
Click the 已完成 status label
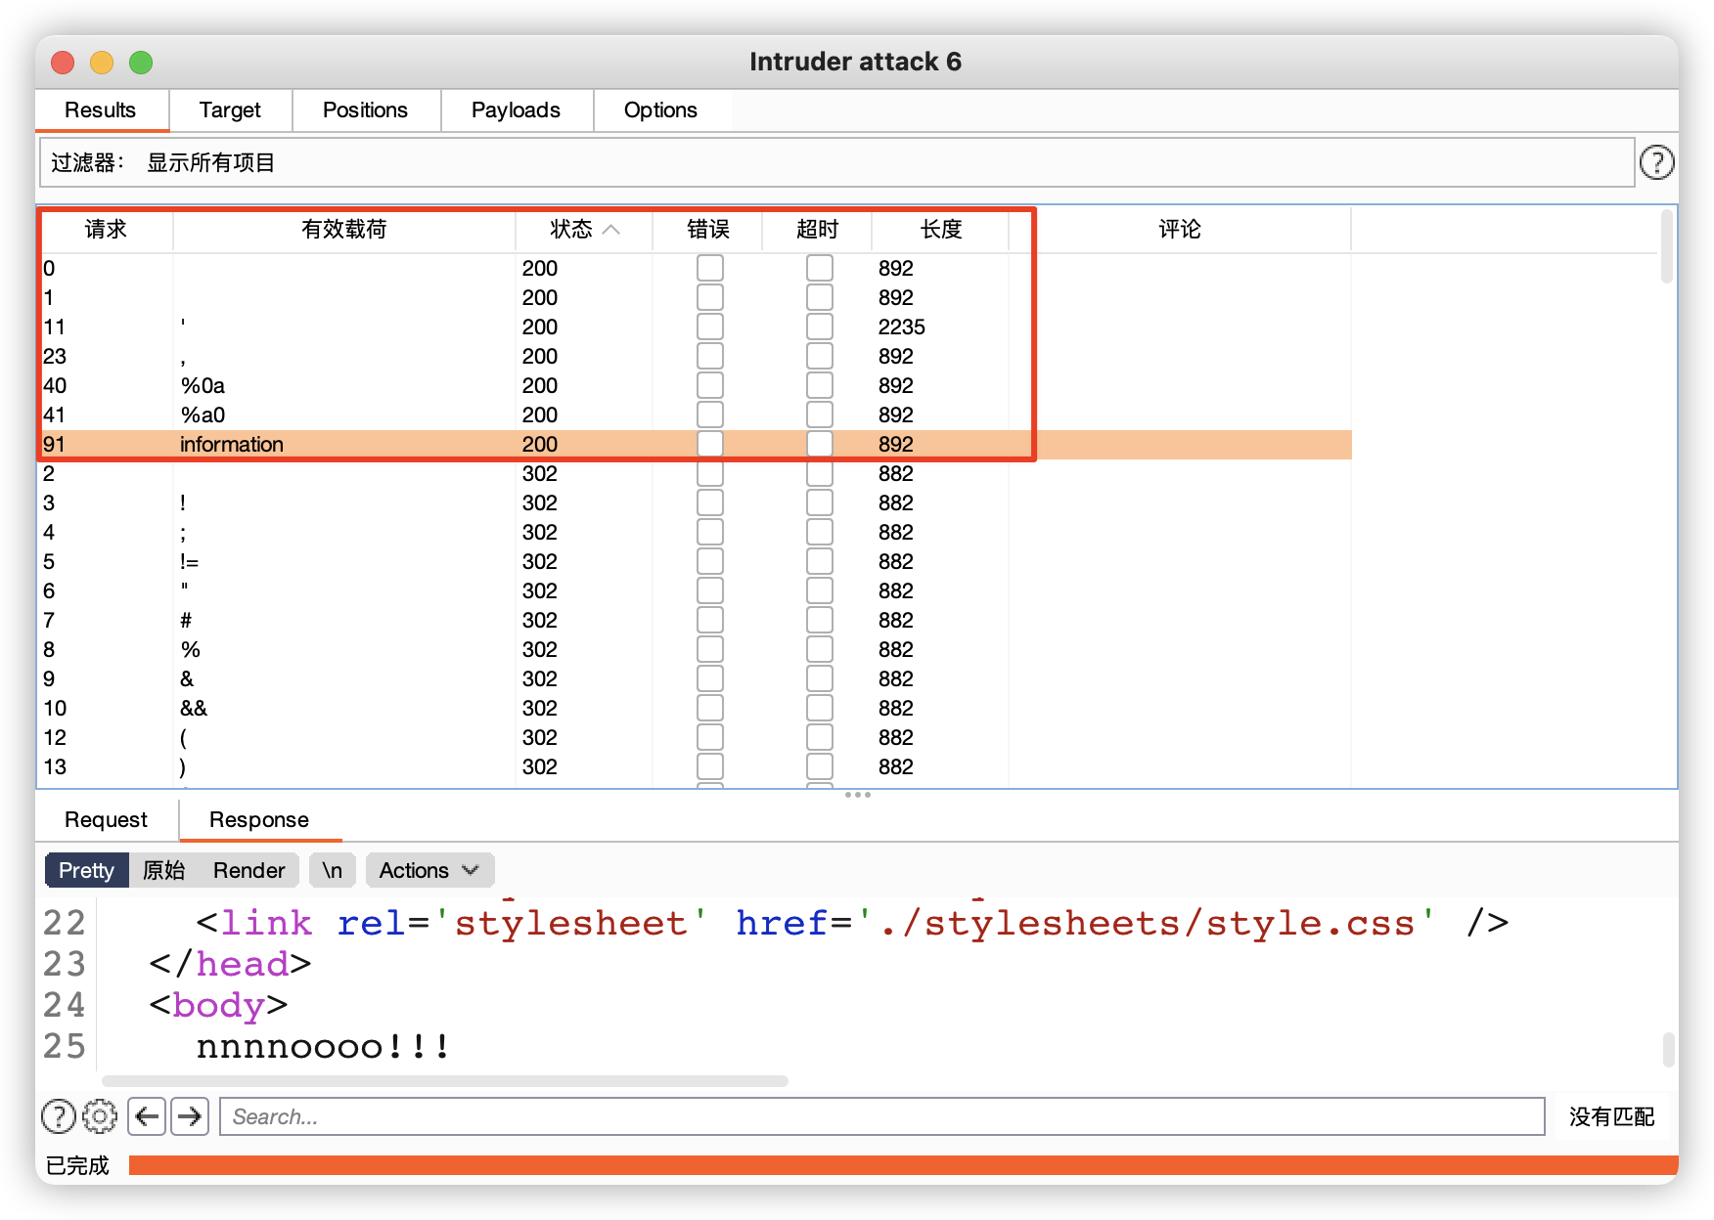[x=77, y=1165]
